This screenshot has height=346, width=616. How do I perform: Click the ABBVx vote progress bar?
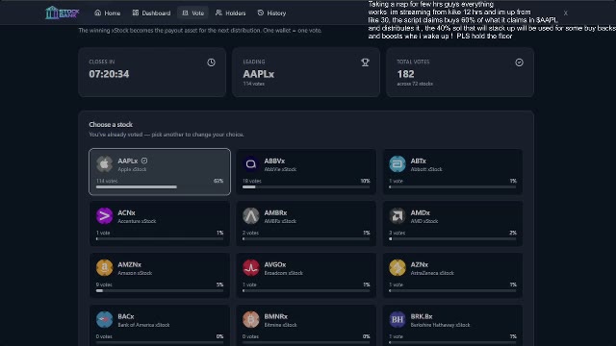[x=306, y=187]
